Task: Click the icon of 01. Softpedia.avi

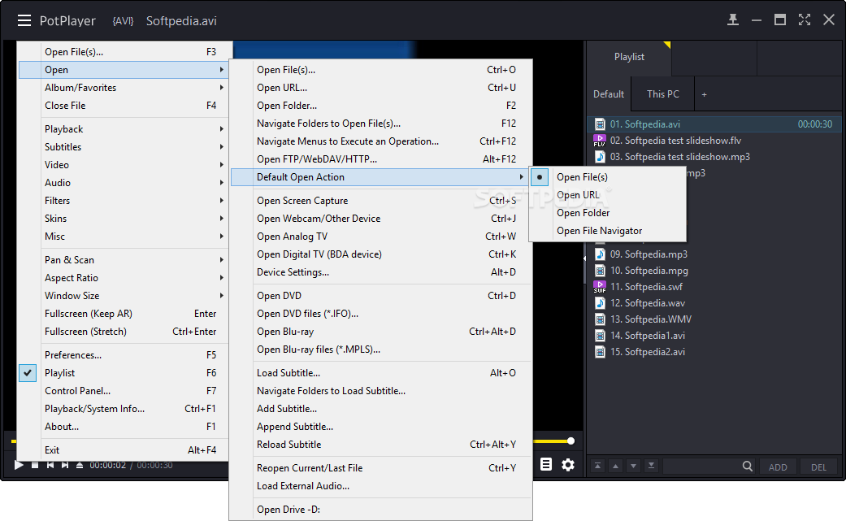Action: coord(600,124)
